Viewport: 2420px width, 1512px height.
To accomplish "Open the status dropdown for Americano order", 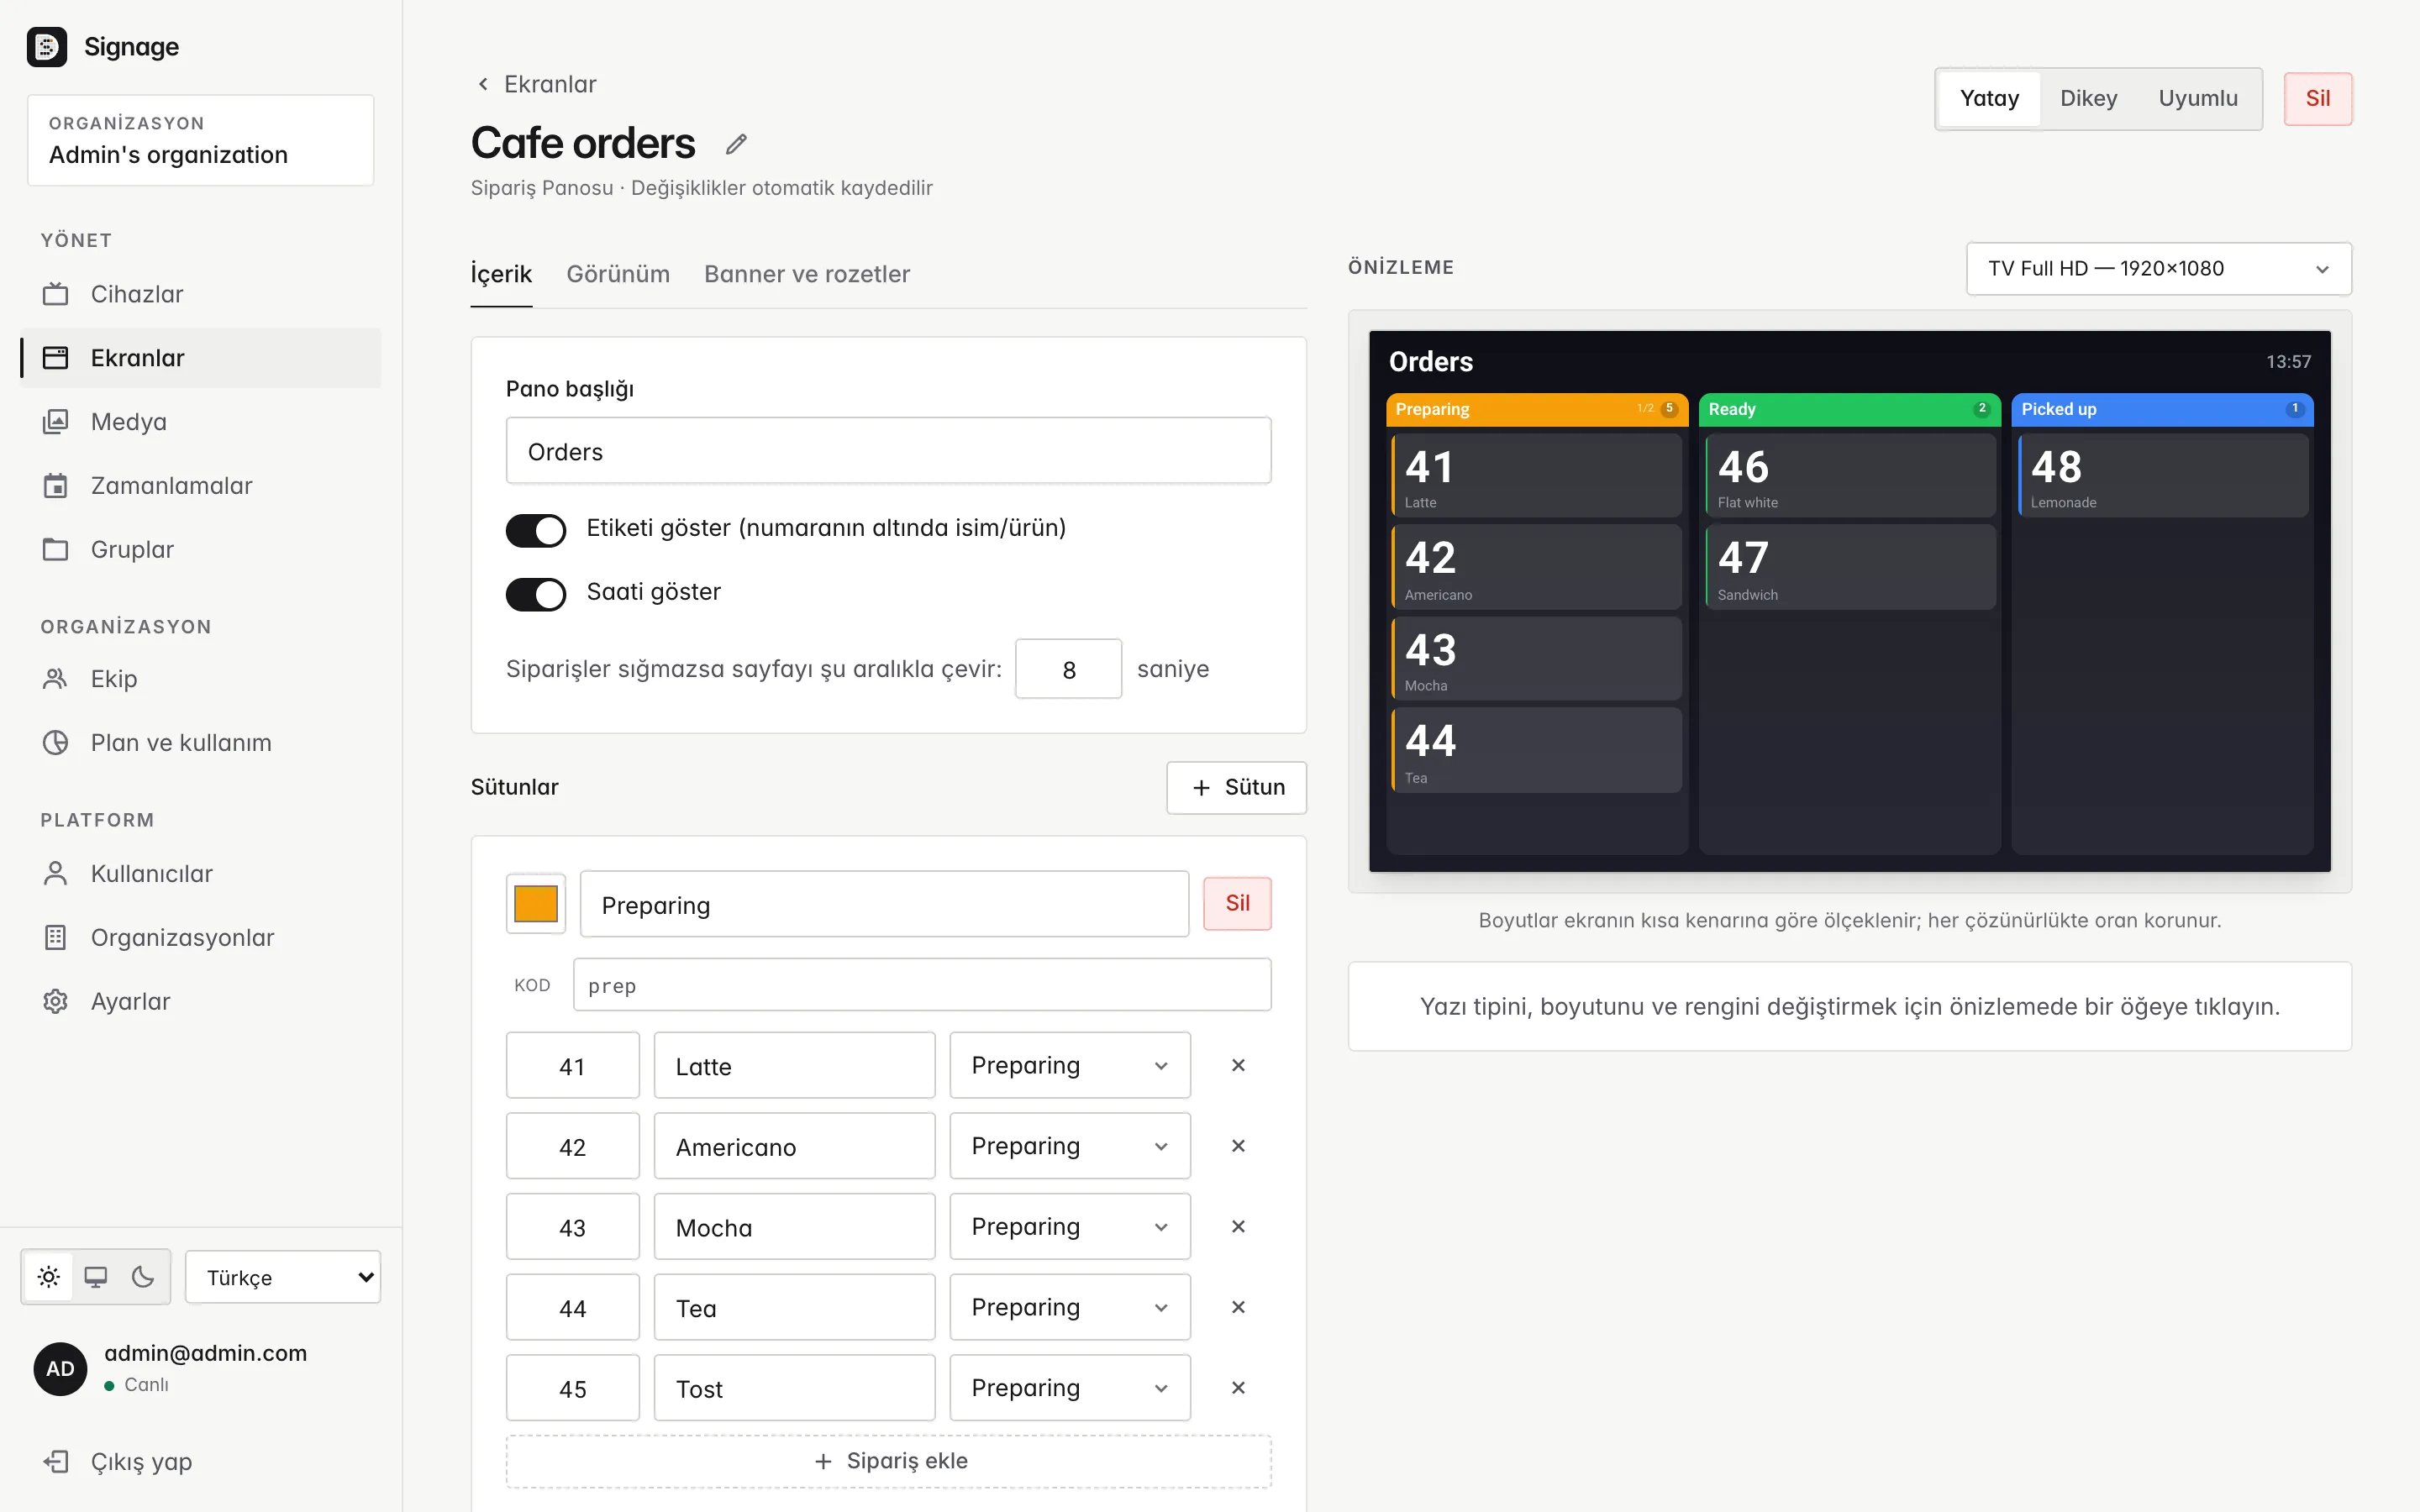I will click(x=1069, y=1146).
